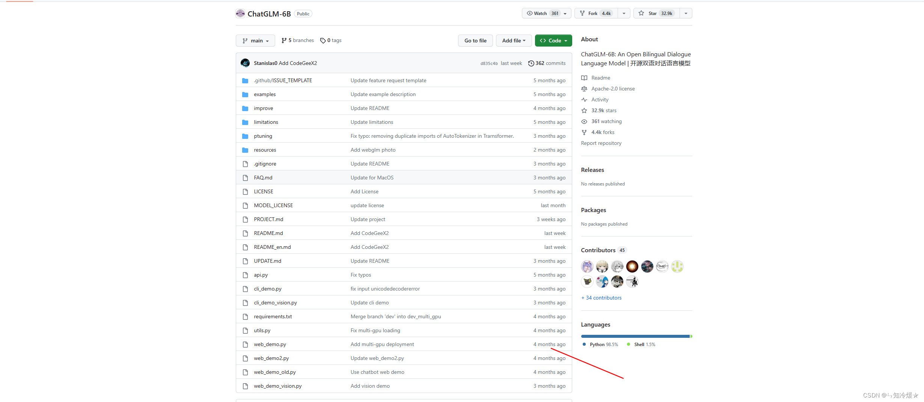Image resolution: width=924 pixels, height=402 pixels.
Task: Open the Add file dropdown
Action: [514, 41]
